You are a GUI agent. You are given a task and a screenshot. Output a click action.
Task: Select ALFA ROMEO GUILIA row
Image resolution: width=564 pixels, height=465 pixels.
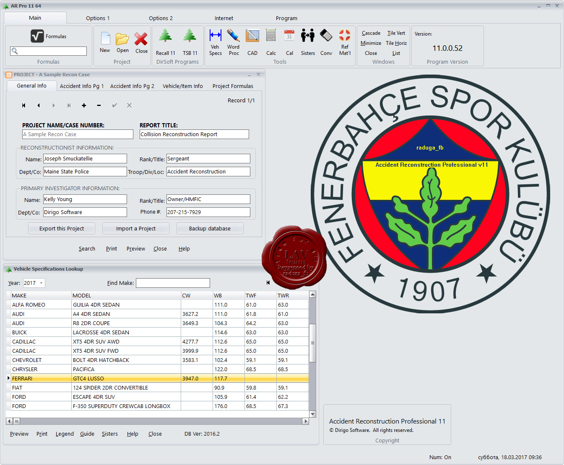[x=159, y=305]
